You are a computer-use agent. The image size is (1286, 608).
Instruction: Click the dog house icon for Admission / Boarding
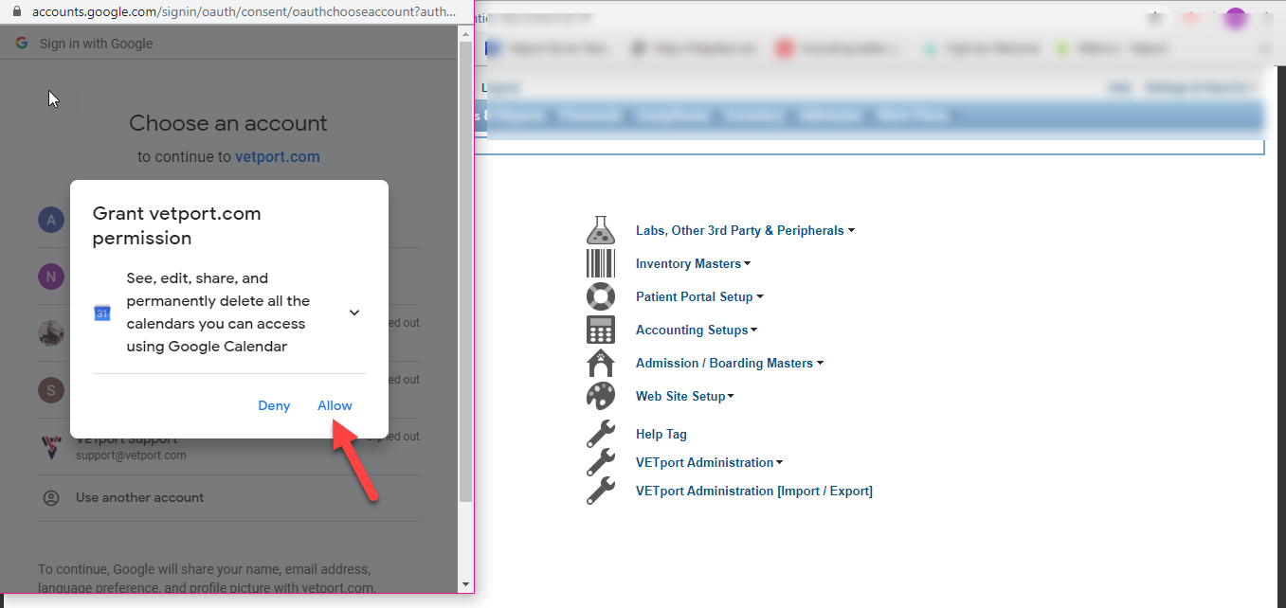click(601, 363)
